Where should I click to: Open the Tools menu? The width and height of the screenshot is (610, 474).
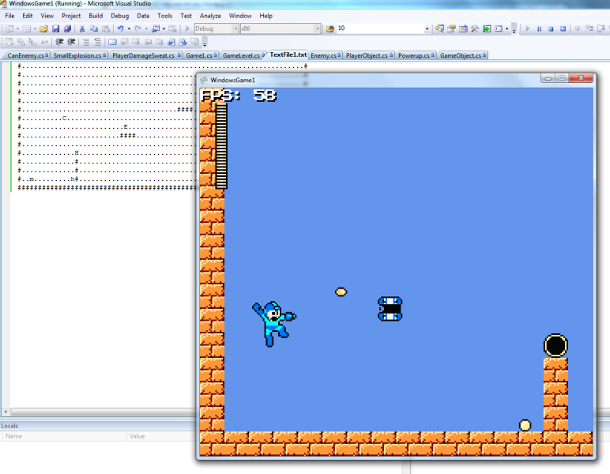(164, 16)
